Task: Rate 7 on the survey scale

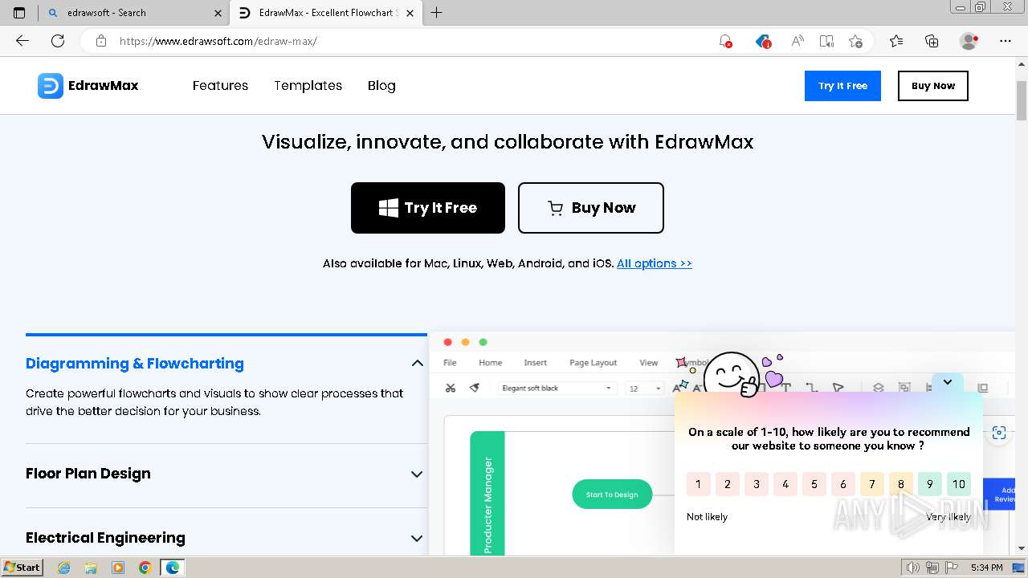Action: (871, 484)
